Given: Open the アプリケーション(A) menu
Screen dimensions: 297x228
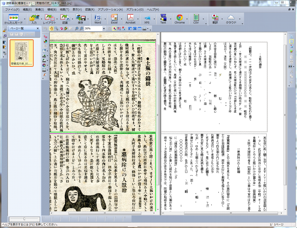Looking at the screenshot, I should coord(110,9).
